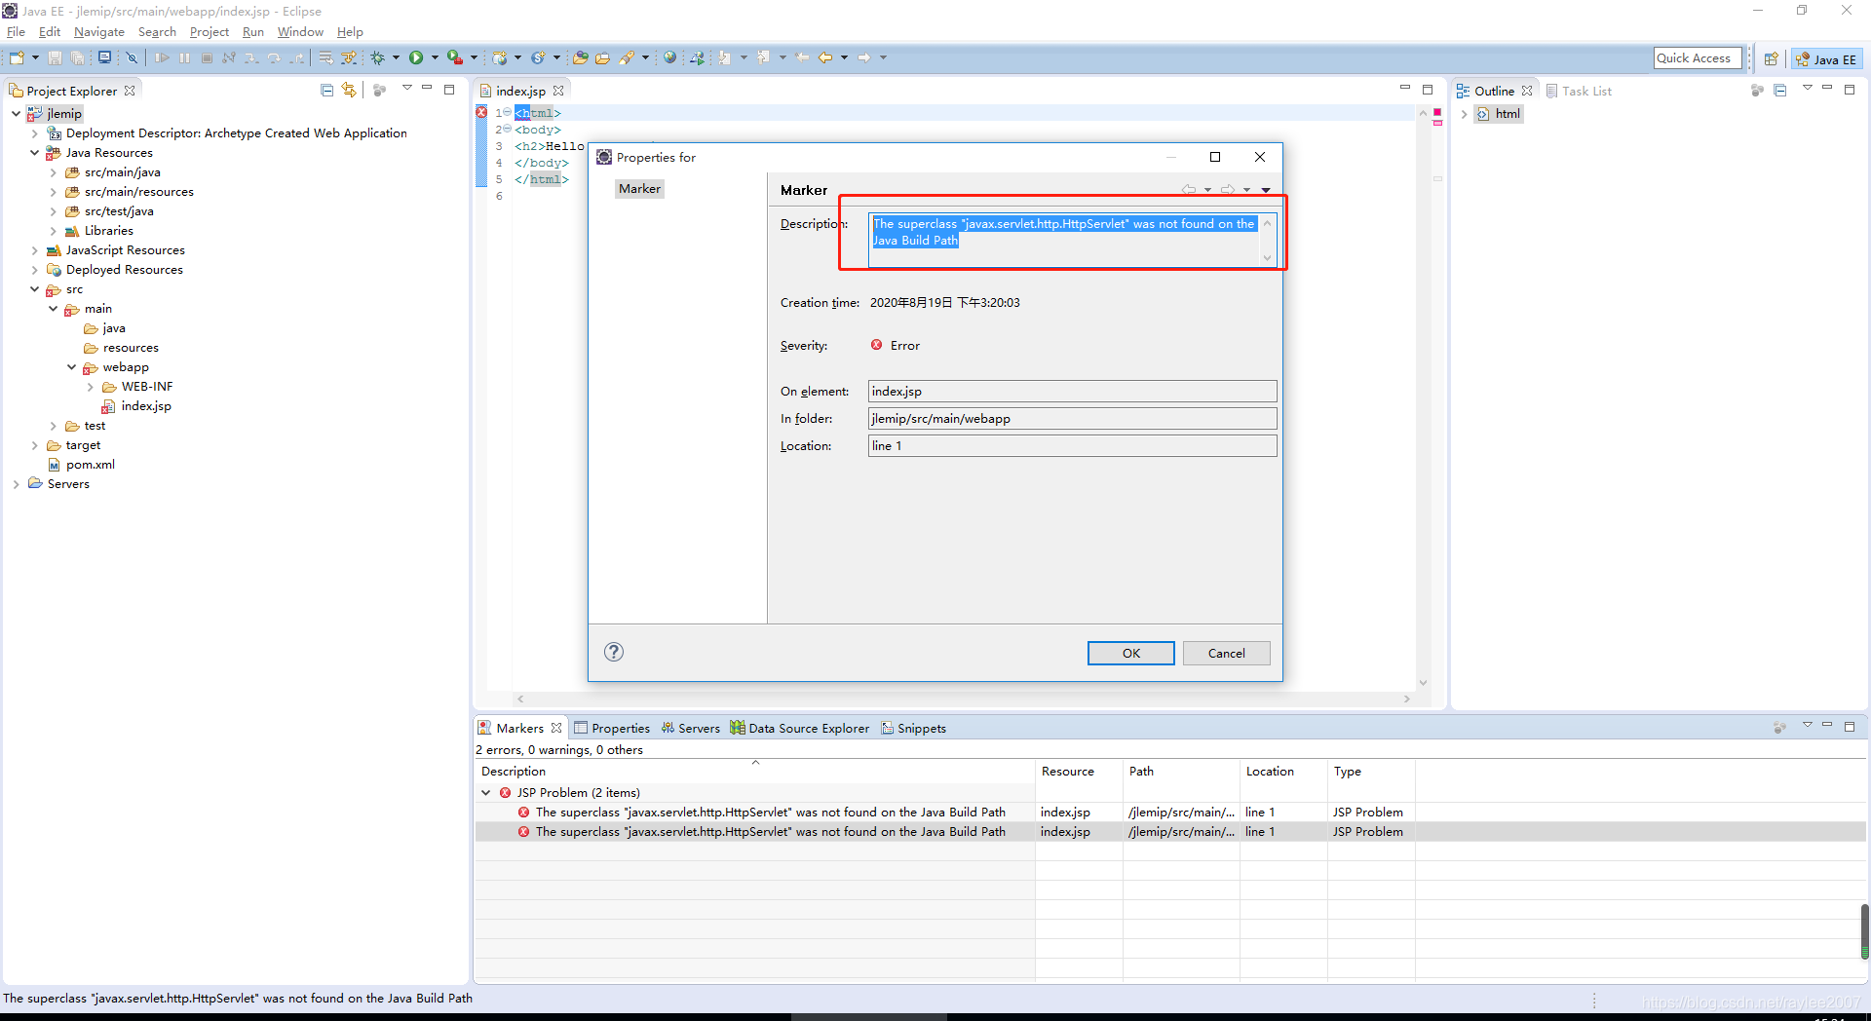The width and height of the screenshot is (1871, 1021).
Task: Open the Outline view menu triangle
Action: [x=1808, y=89]
